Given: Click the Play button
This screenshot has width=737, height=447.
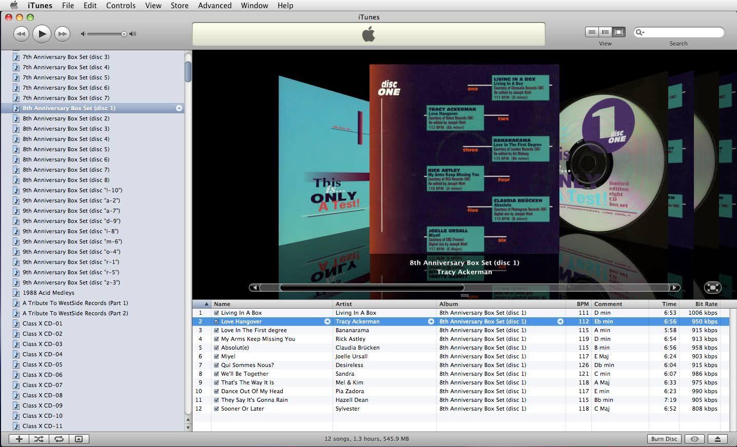Looking at the screenshot, I should pyautogui.click(x=42, y=34).
